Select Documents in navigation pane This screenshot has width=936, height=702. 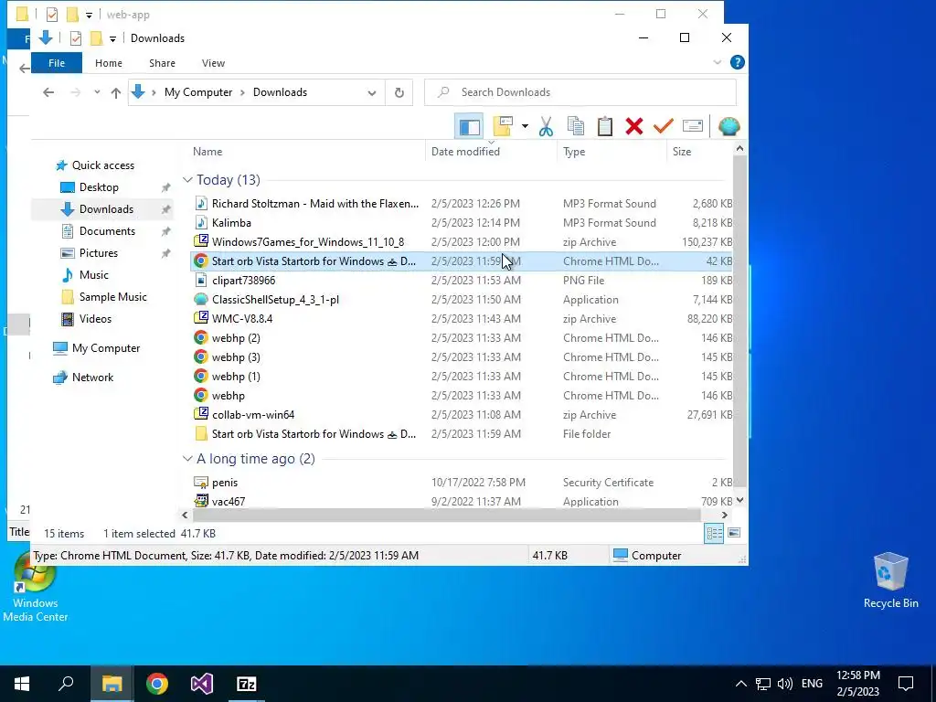click(x=107, y=231)
